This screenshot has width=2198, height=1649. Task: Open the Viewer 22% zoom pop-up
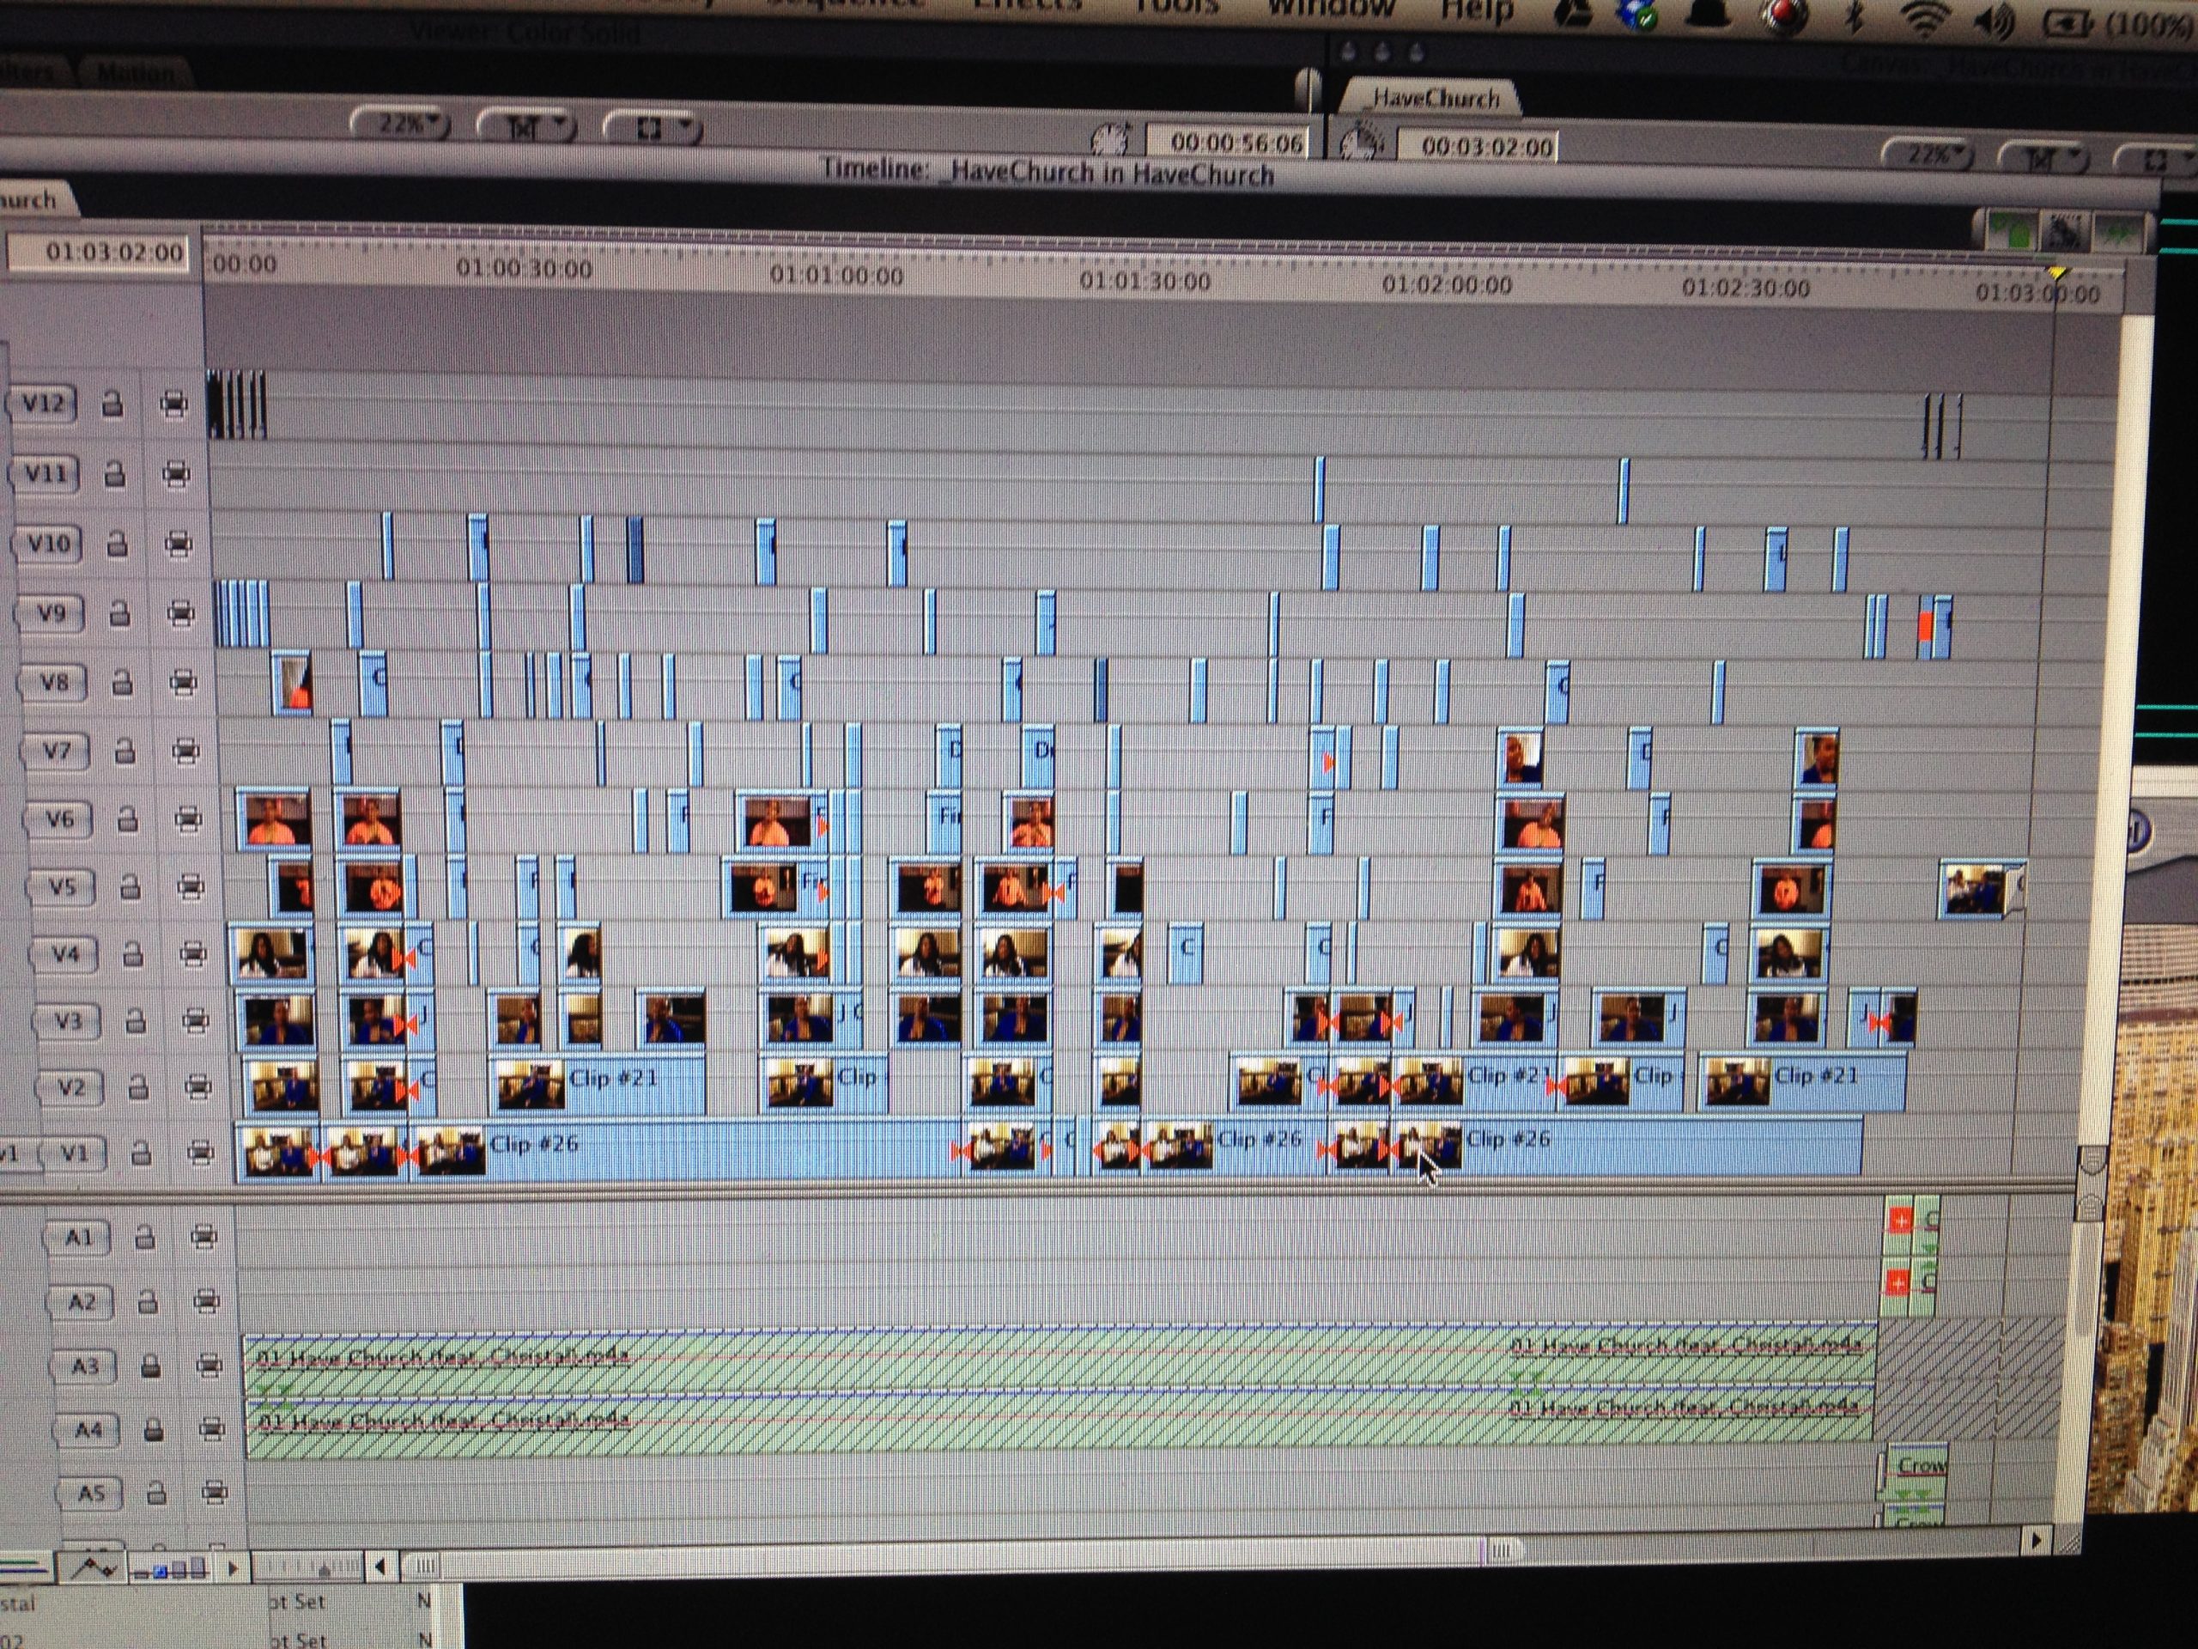point(400,125)
